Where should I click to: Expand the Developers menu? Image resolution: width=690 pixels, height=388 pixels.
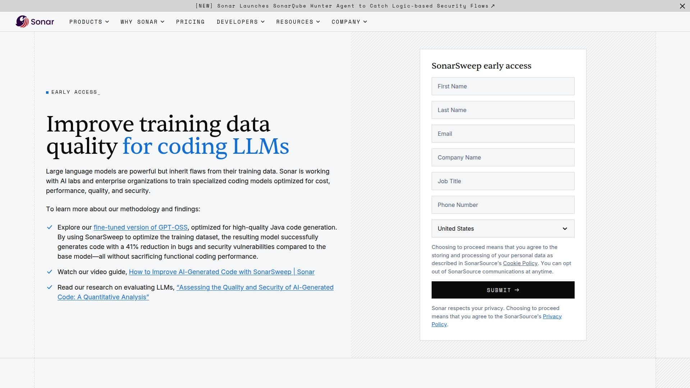[x=240, y=22]
